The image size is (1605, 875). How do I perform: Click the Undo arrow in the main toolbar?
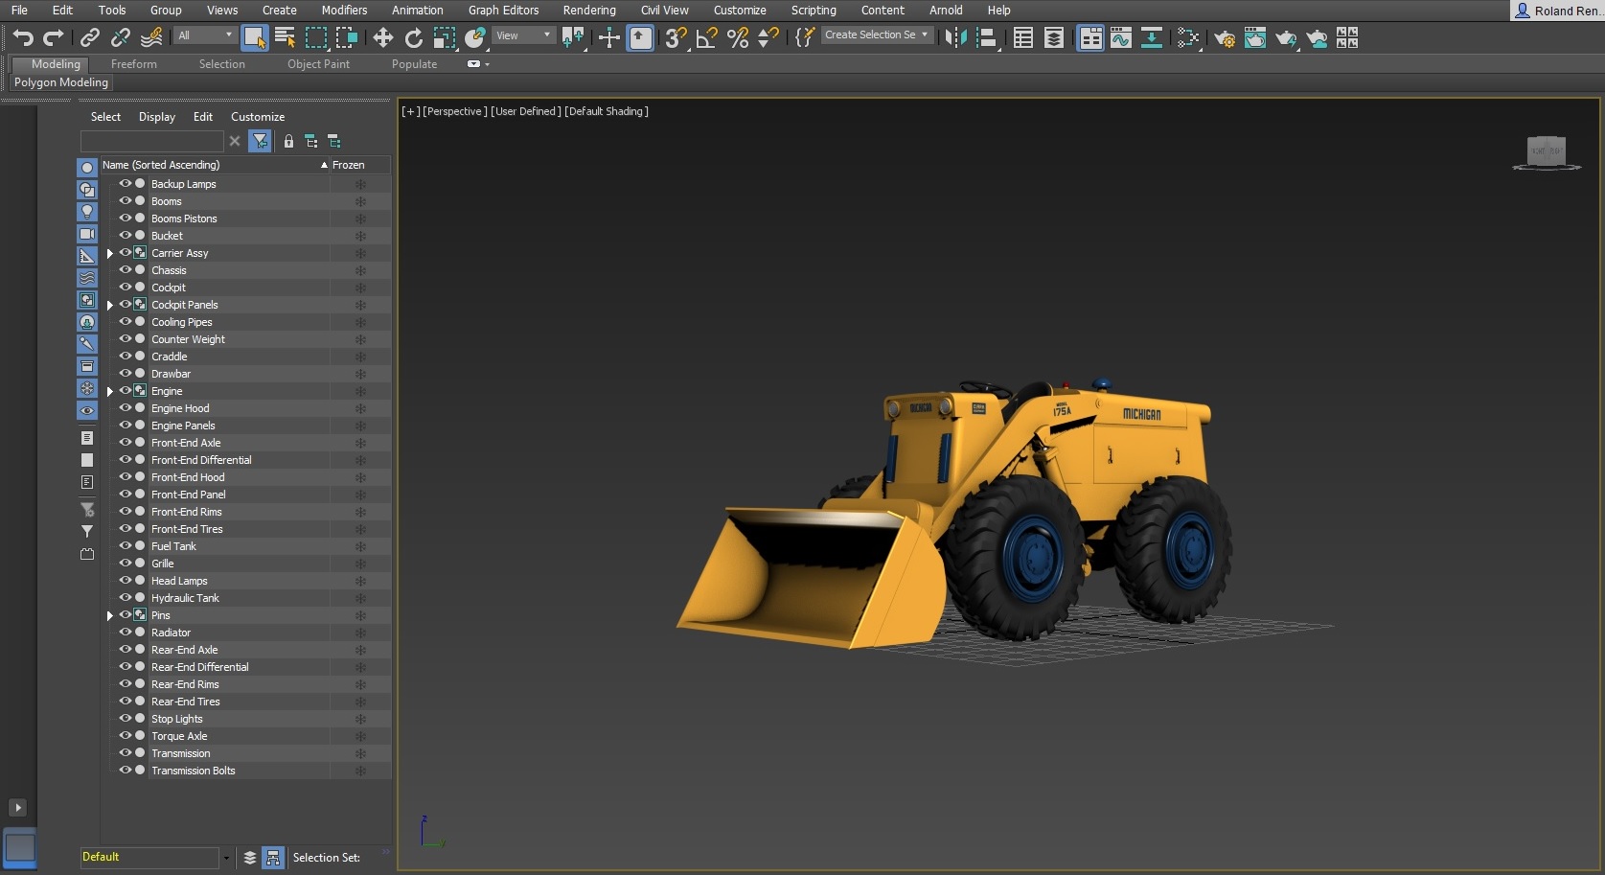pyautogui.click(x=23, y=37)
